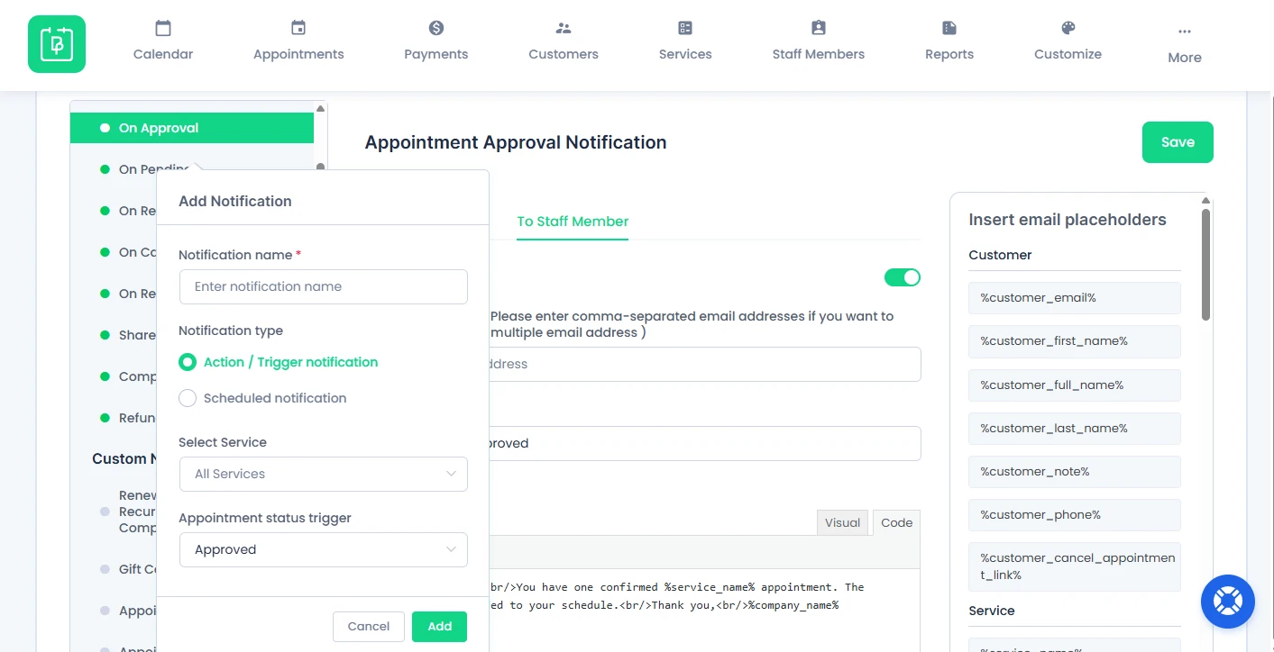Screen dimensions: 1274x652
Task: Open the Services list icon
Action: (685, 28)
